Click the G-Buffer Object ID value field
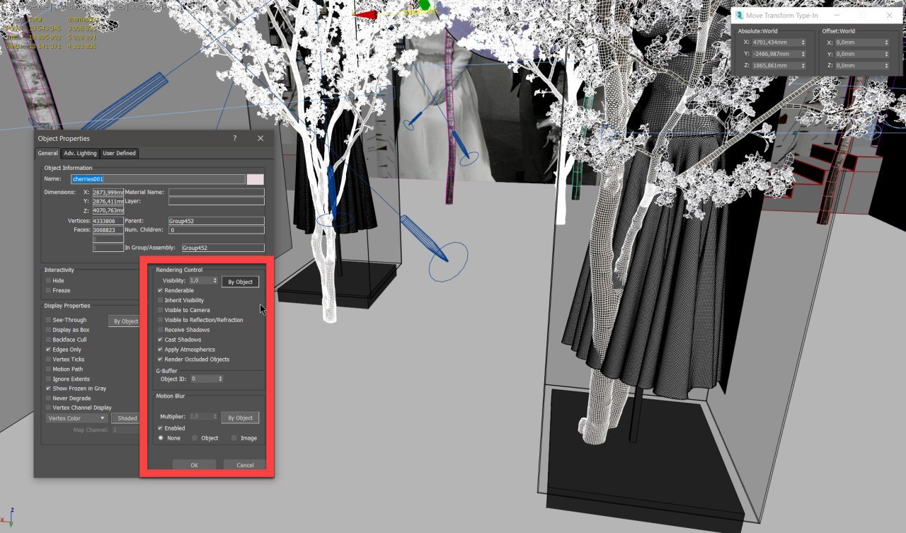The height and width of the screenshot is (533, 906). point(203,379)
